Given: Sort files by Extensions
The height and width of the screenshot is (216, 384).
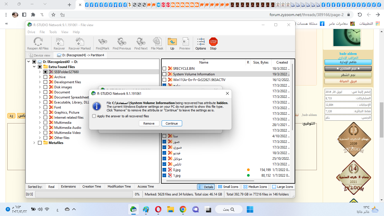Looking at the screenshot, I should (68, 186).
